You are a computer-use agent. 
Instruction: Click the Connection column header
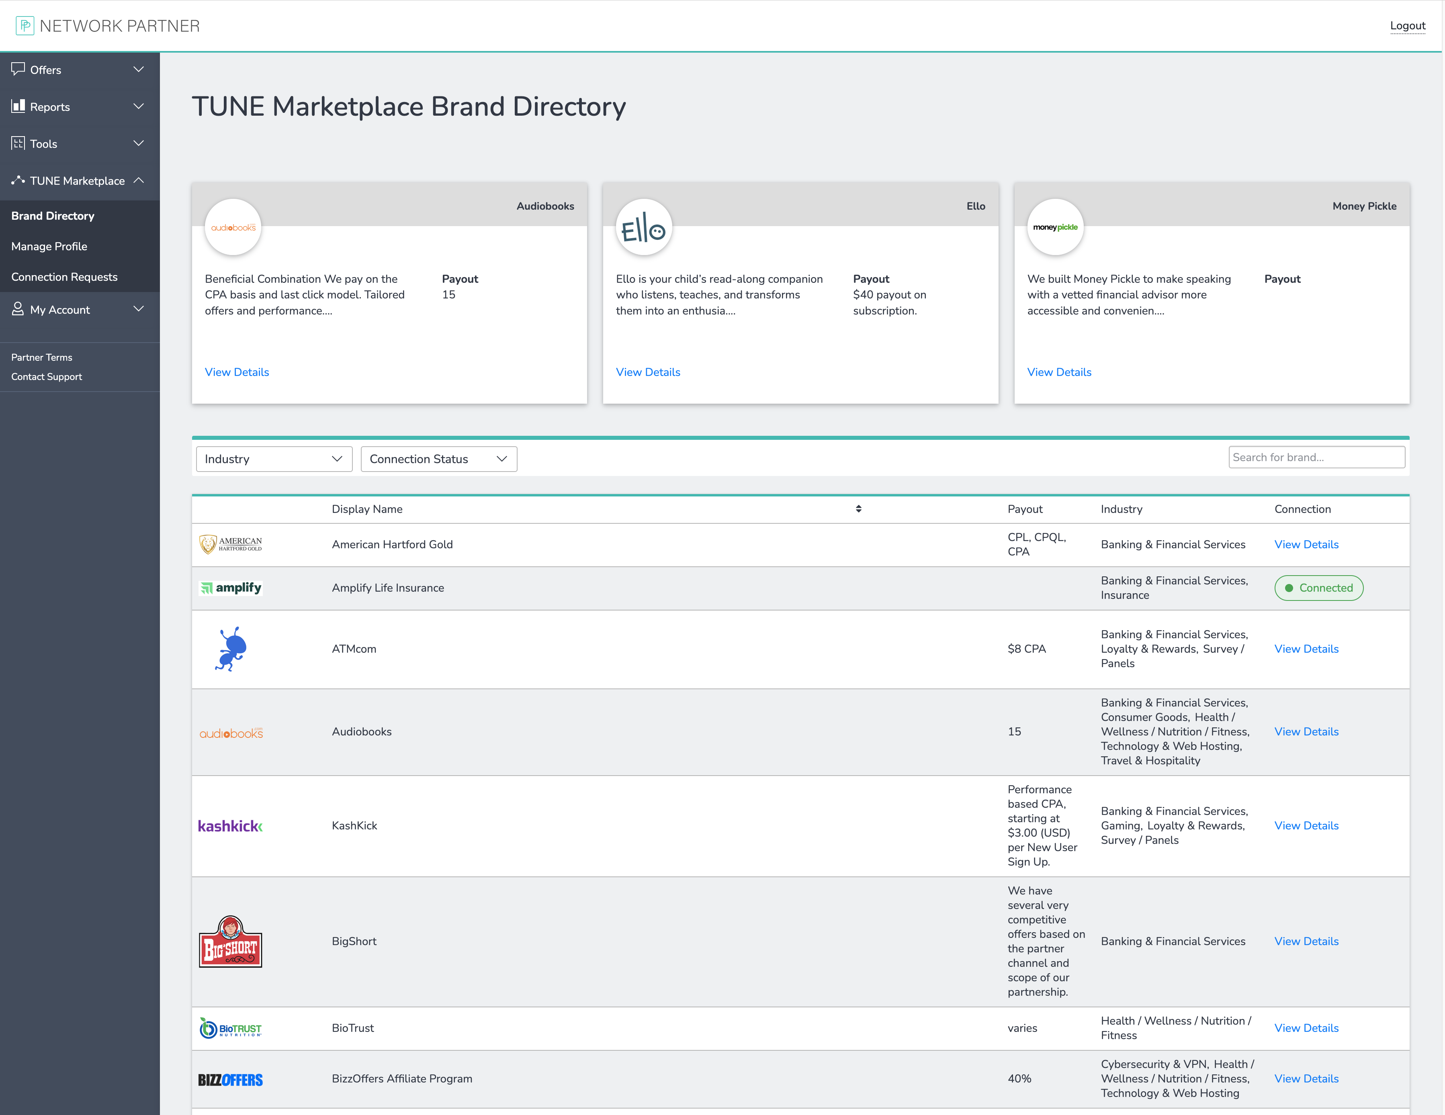click(x=1302, y=509)
